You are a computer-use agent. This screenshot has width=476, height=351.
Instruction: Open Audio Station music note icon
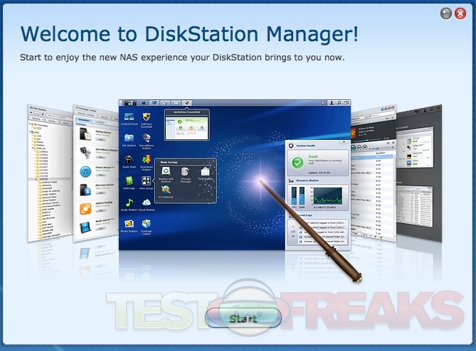point(129,202)
